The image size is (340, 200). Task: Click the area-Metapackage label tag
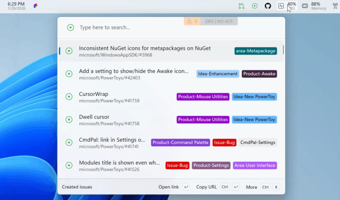[x=255, y=51]
